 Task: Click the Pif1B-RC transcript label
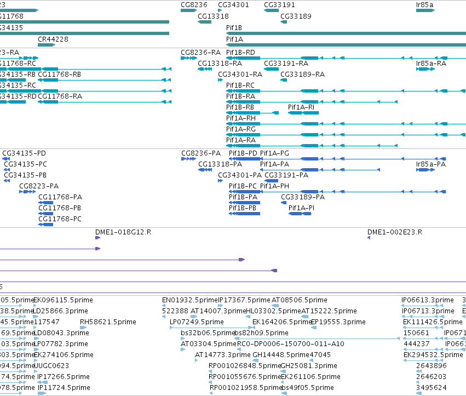point(240,85)
